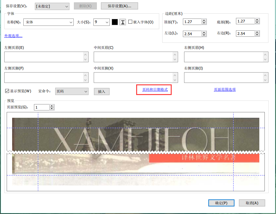Open the 外观选项 link

pos(13,36)
